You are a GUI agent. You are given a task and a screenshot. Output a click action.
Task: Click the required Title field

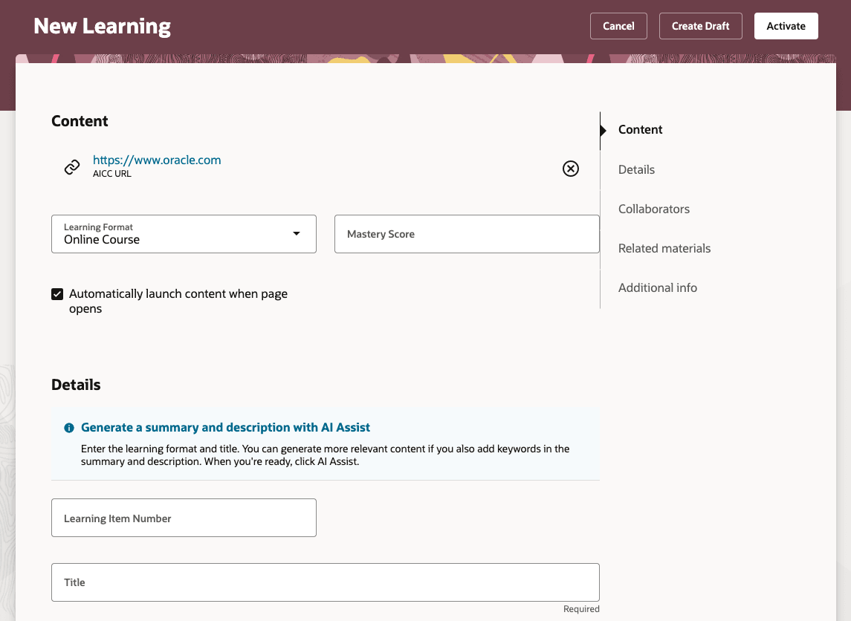325,582
